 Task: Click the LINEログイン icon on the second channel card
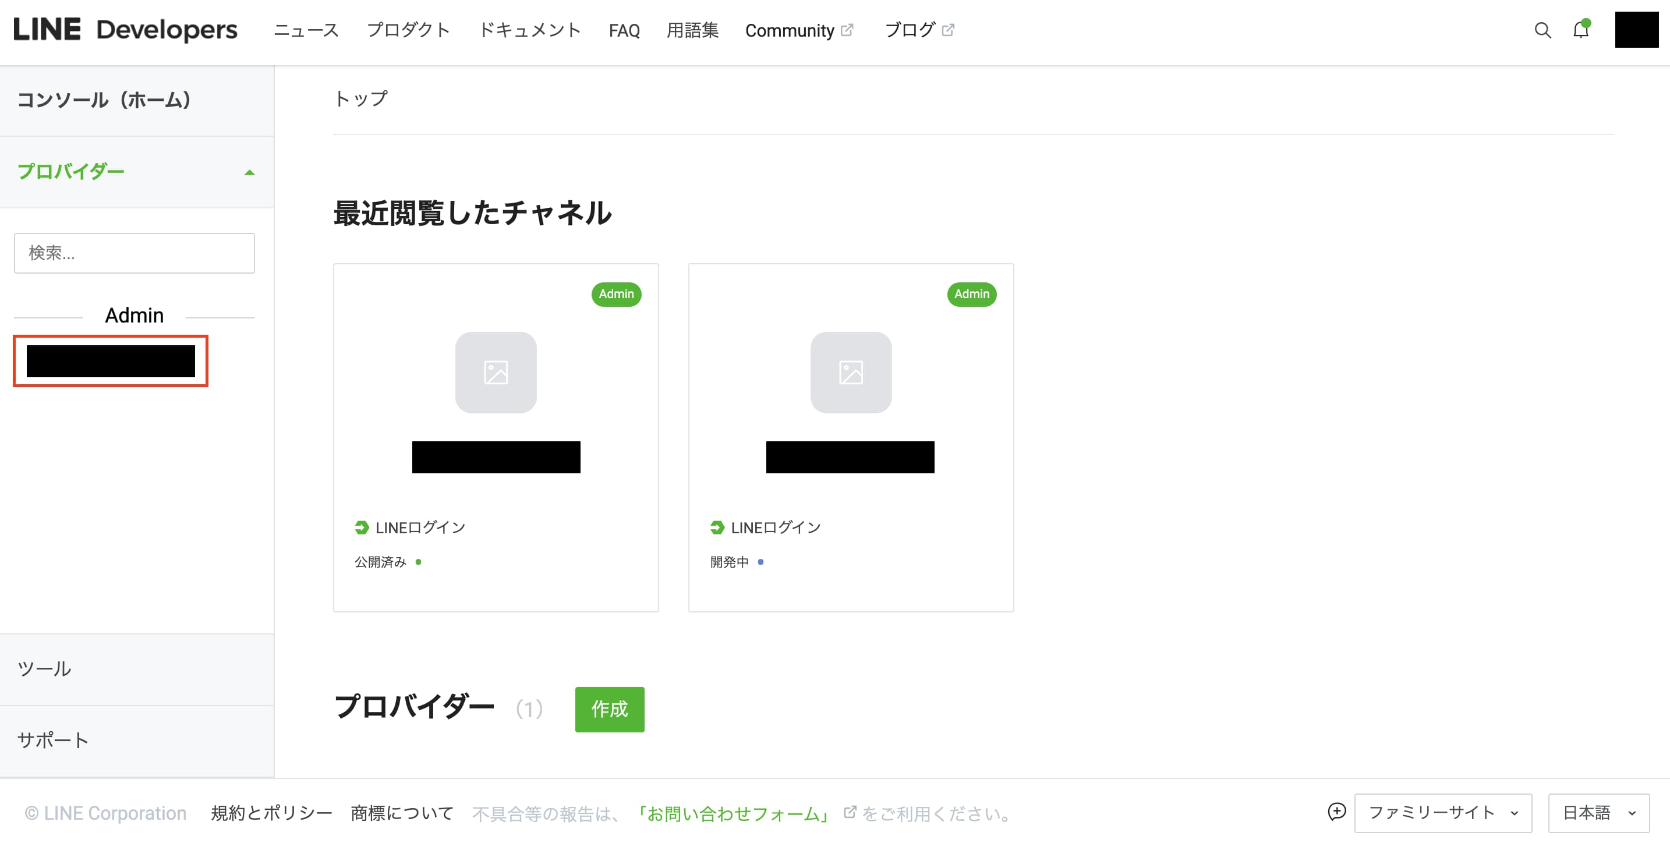(717, 527)
